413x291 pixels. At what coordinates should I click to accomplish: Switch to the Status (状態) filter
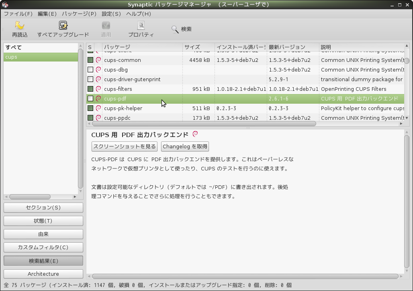click(x=43, y=221)
